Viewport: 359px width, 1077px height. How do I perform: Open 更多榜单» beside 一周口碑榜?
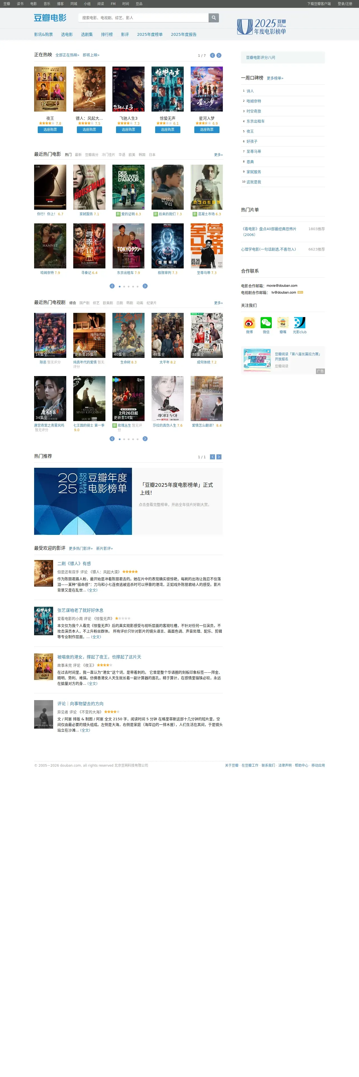275,78
